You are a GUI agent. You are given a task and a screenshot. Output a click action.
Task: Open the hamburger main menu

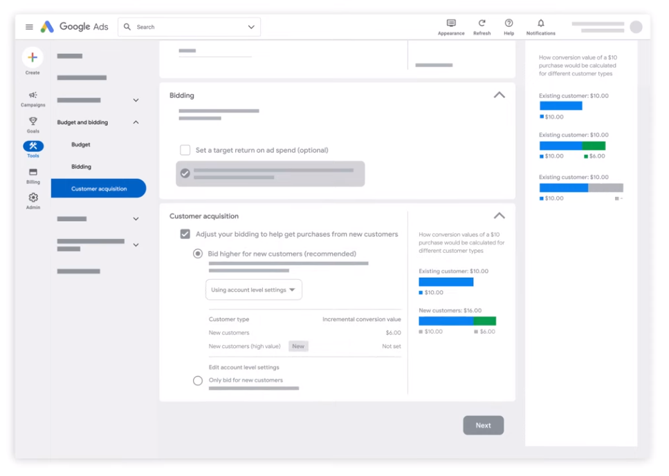point(29,27)
